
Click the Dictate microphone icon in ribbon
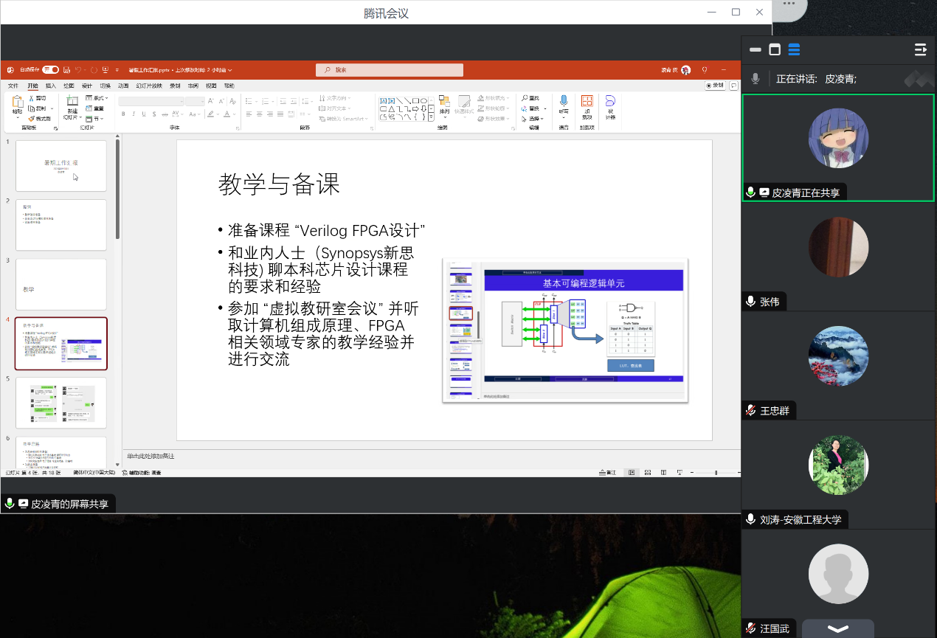[x=564, y=102]
